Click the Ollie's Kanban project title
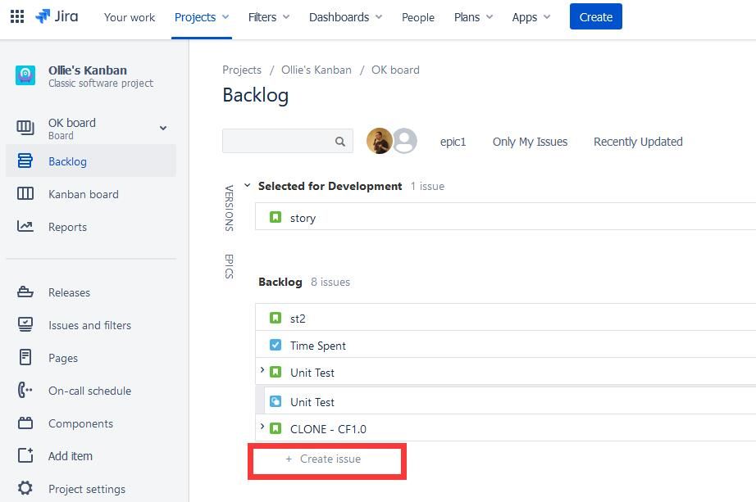Viewport: 756px width, 502px height. pyautogui.click(x=88, y=70)
